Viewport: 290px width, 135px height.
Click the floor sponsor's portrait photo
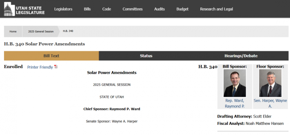point(270,83)
